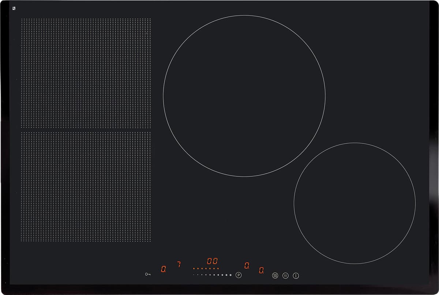Touch the lower dotted flex zone
Screen dimensions: 439x295
click(86, 186)
